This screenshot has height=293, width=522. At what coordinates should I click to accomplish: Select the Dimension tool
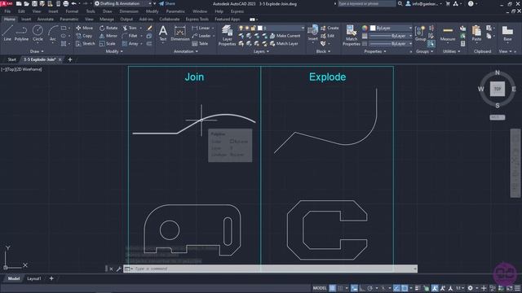(180, 33)
